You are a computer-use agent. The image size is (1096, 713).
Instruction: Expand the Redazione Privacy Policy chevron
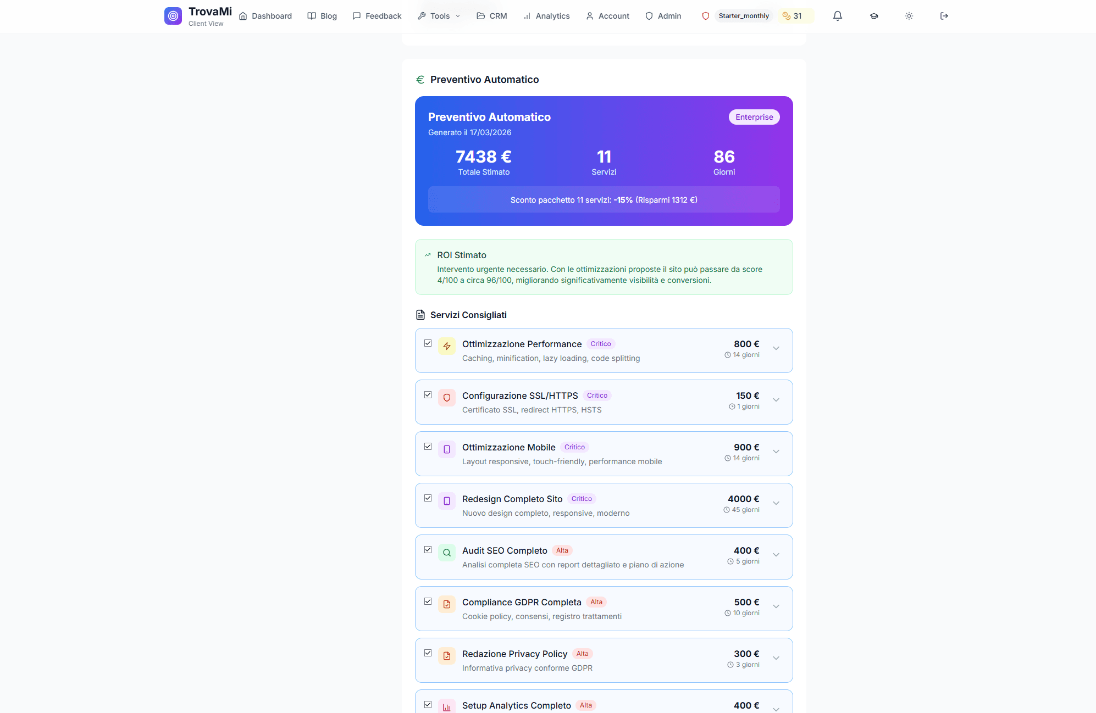point(776,658)
